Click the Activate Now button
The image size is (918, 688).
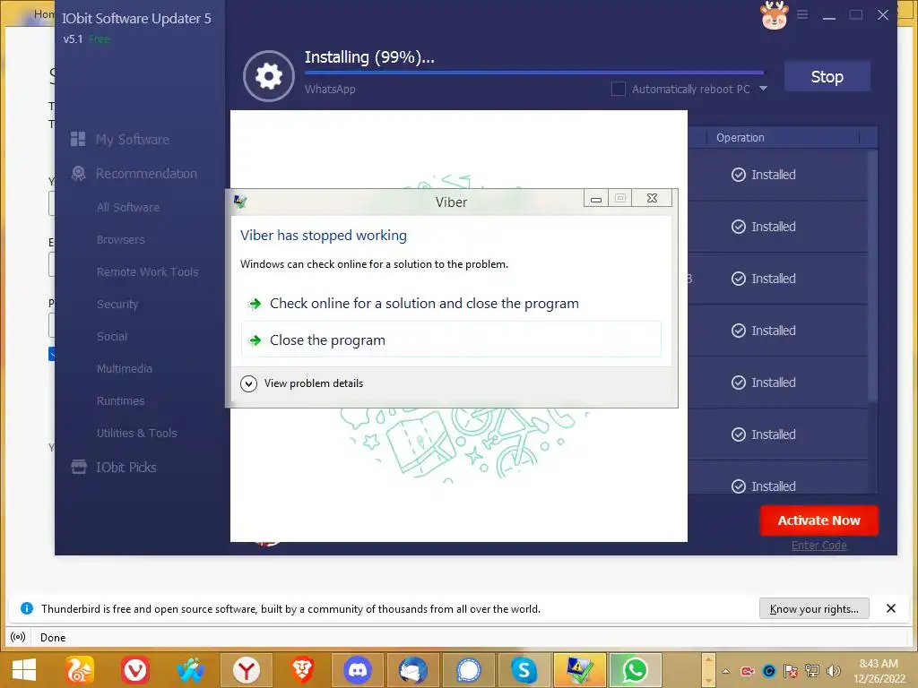(x=818, y=520)
